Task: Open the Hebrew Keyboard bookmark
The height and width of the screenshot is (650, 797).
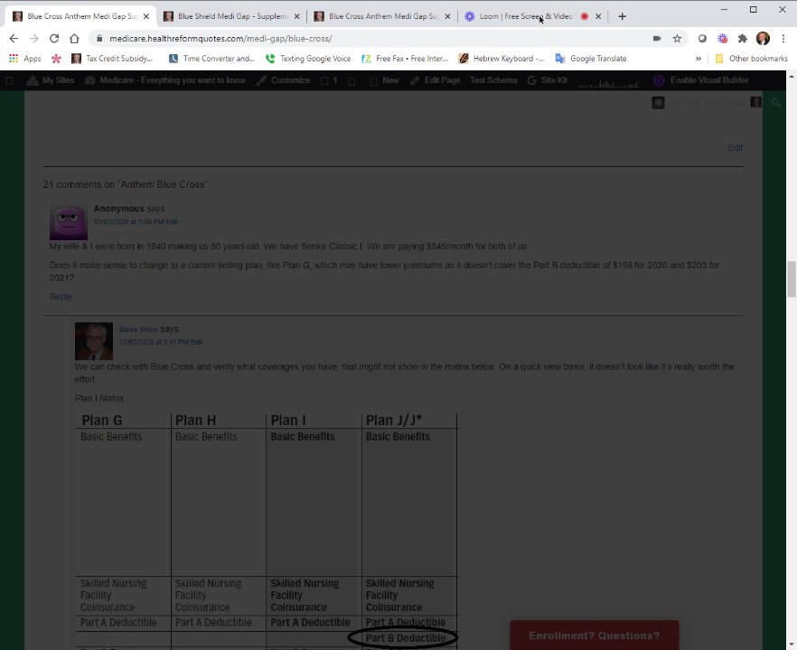Action: 502,59
